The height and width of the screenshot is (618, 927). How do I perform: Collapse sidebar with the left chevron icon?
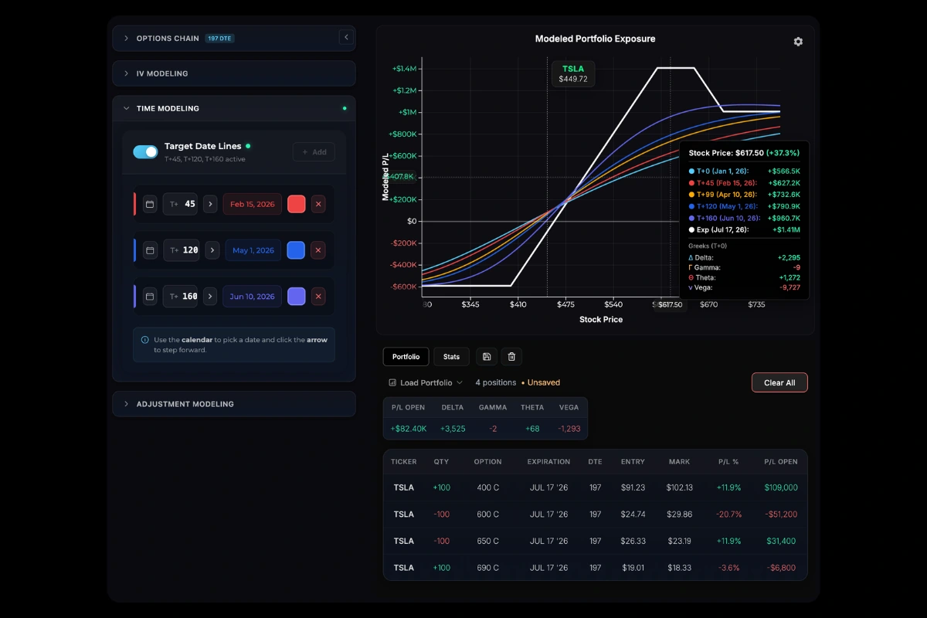pyautogui.click(x=346, y=38)
